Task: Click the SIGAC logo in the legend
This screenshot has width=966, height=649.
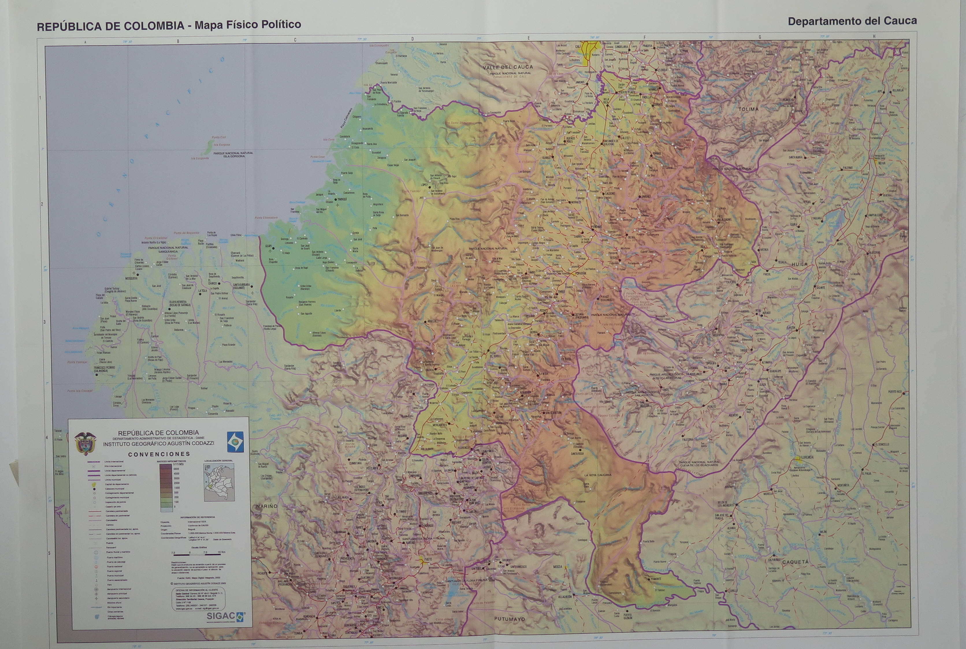Action: pos(226,617)
